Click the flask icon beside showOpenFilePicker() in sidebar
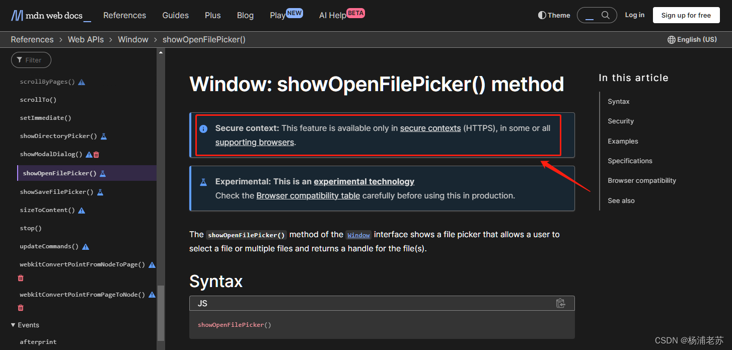The height and width of the screenshot is (350, 732). tap(103, 173)
